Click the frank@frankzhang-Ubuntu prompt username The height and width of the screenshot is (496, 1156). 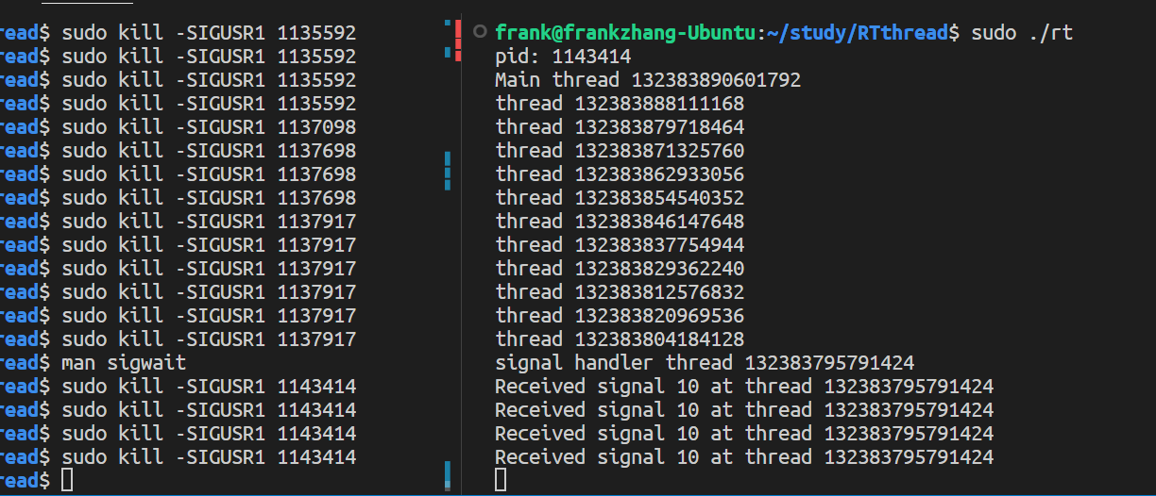pos(626,33)
